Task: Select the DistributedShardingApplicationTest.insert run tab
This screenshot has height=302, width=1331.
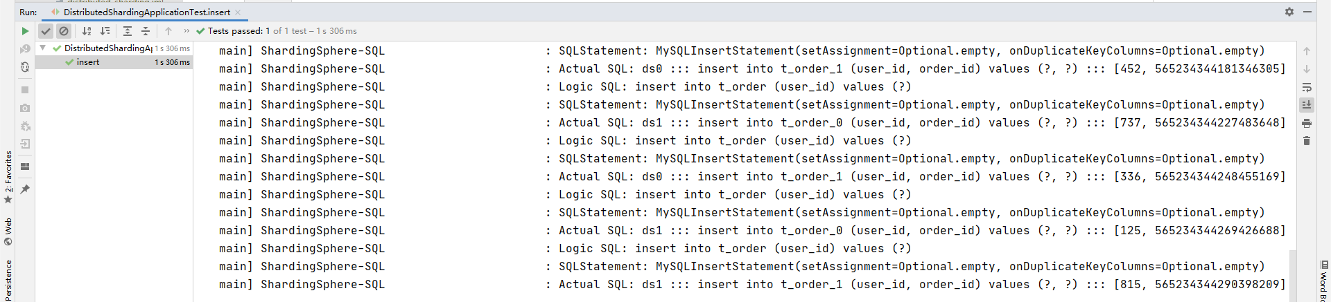Action: pyautogui.click(x=146, y=12)
